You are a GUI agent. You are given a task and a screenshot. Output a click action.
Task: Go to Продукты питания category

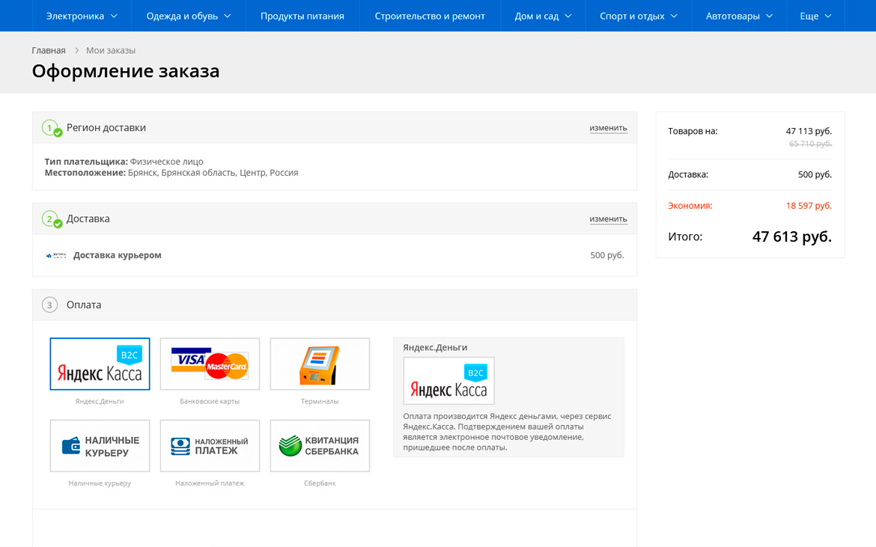(302, 16)
